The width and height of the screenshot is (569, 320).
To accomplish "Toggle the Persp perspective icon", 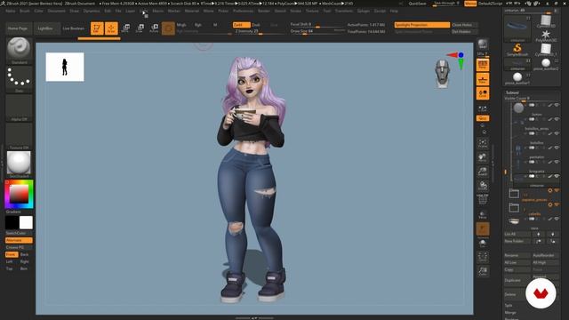I will tap(482, 65).
